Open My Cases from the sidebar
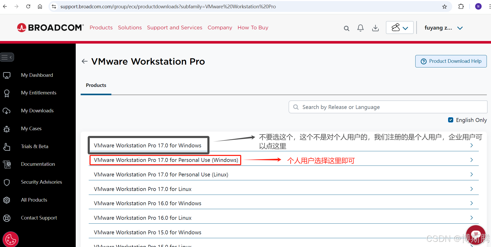 pos(31,128)
